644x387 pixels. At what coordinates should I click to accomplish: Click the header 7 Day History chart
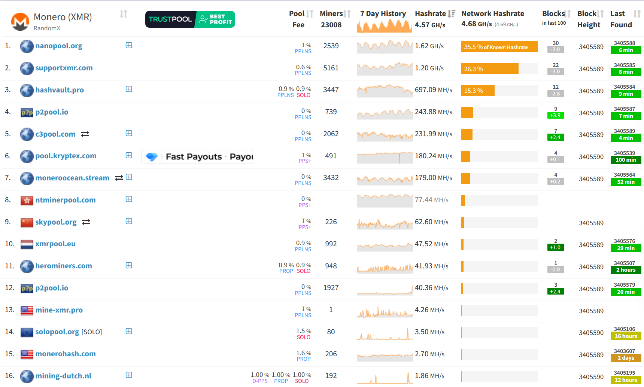click(385, 25)
